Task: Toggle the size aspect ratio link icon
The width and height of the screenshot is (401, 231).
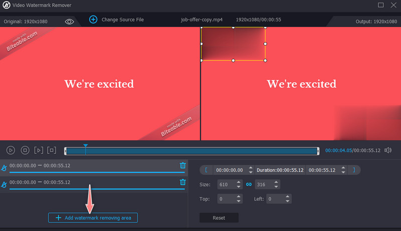Action: [x=248, y=184]
